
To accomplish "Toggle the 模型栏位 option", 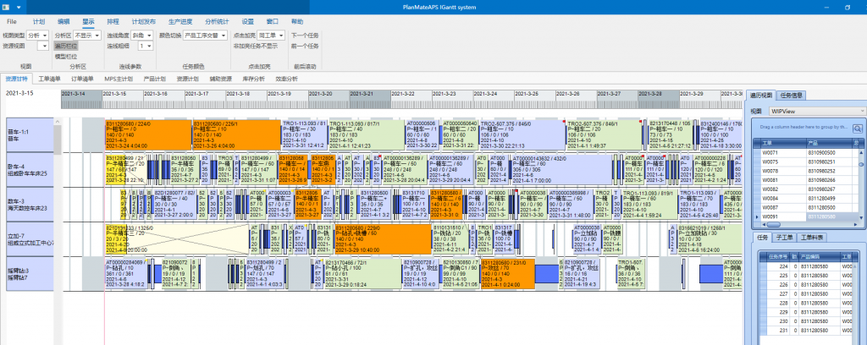I will tap(66, 55).
